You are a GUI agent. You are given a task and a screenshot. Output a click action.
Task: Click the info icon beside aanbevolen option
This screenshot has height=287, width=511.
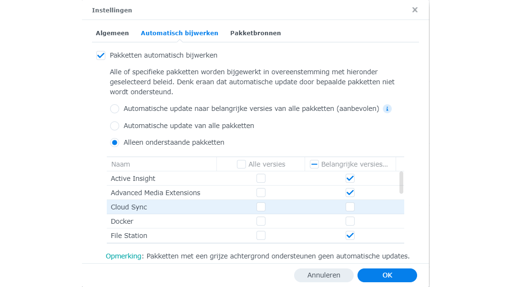point(387,109)
